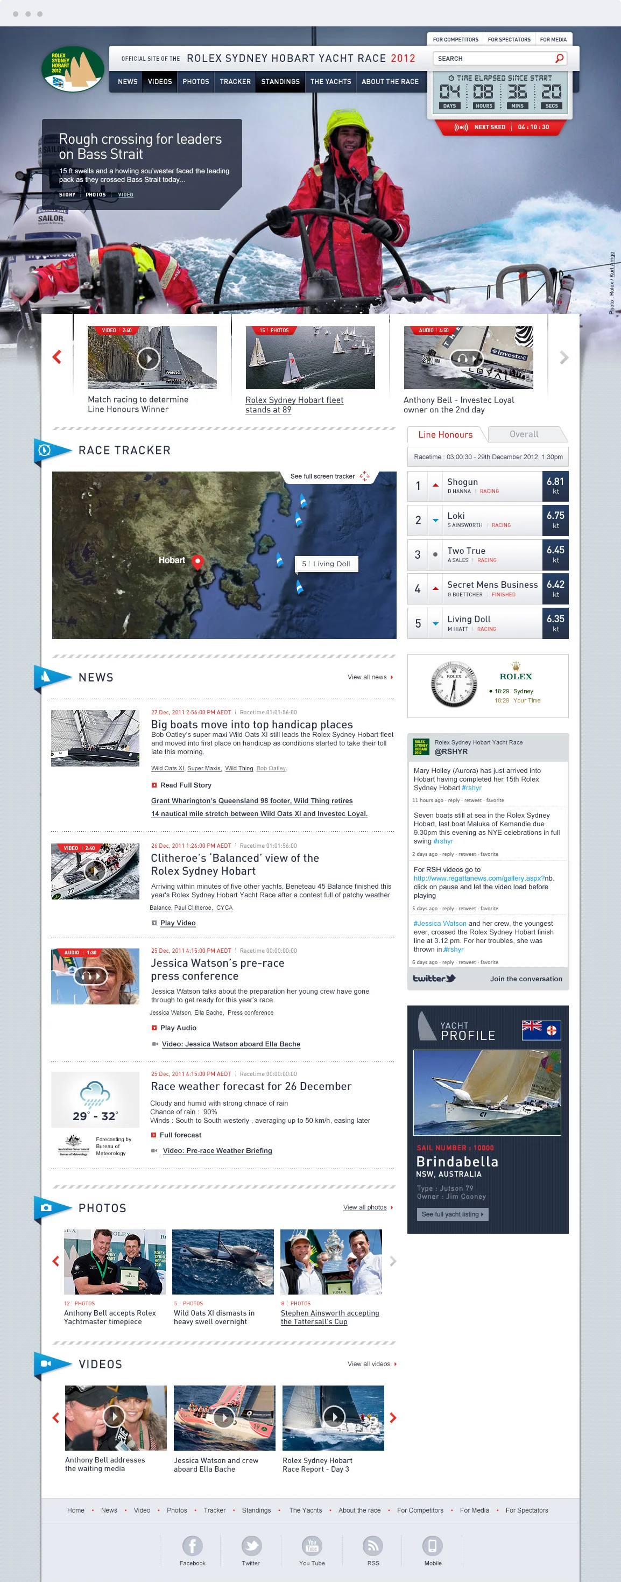The width and height of the screenshot is (621, 1582).
Task: Open Rolex Sydney Hobart fleet photos link
Action: click(294, 405)
